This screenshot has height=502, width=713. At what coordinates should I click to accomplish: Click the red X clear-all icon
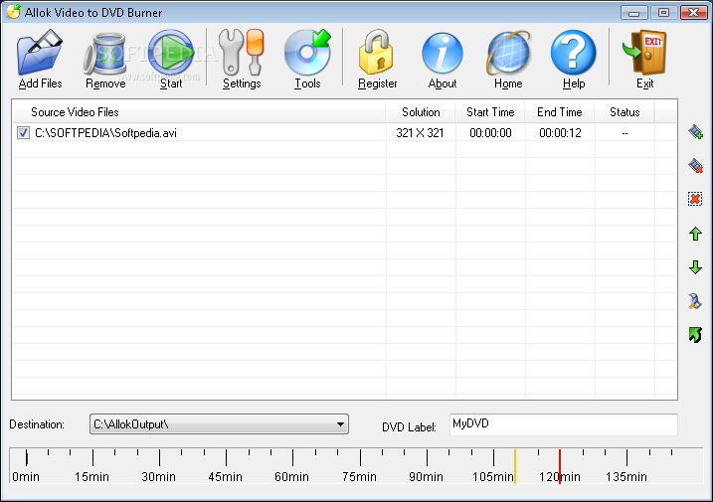coord(695,199)
